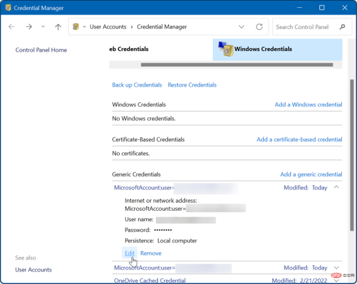Switch to Windows Credentials tab

tap(277, 50)
